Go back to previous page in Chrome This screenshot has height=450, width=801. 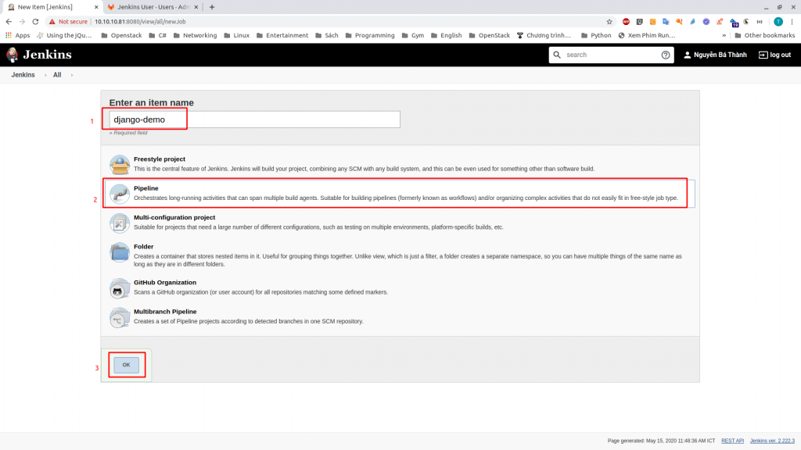pos(9,21)
